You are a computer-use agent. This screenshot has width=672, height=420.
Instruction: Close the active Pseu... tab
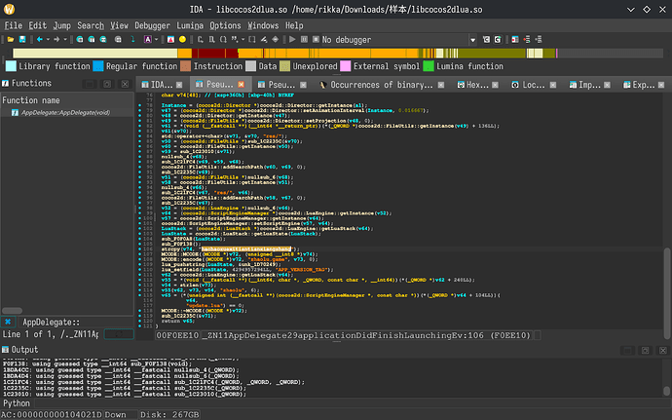(242, 85)
